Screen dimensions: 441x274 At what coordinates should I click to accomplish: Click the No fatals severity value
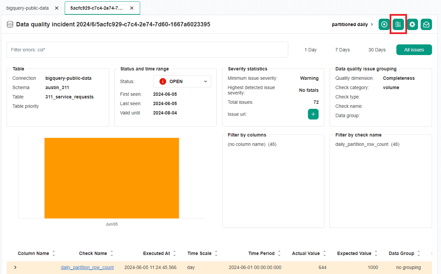(x=309, y=90)
